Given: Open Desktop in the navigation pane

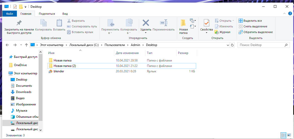Looking at the screenshot, I should (19, 80).
